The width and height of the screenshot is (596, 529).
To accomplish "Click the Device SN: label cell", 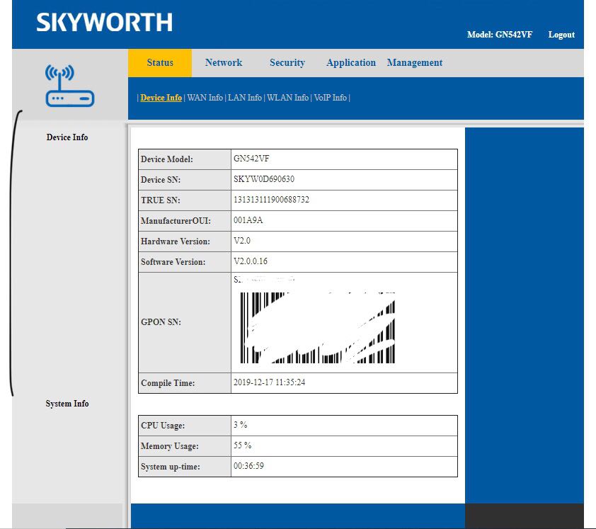I will [x=185, y=180].
